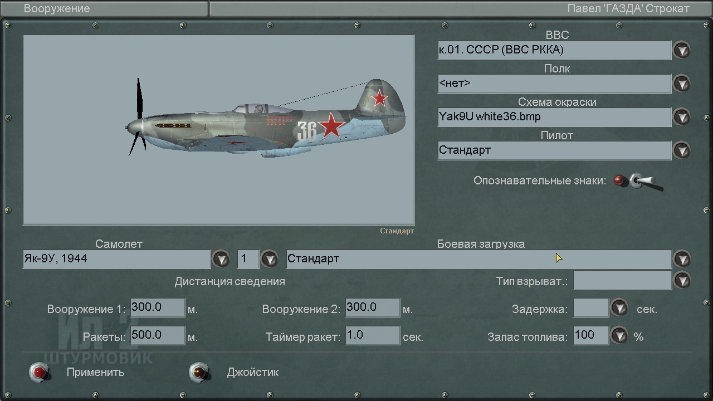The image size is (713, 401).
Task: Click the Джойстик label text
Action: [253, 372]
